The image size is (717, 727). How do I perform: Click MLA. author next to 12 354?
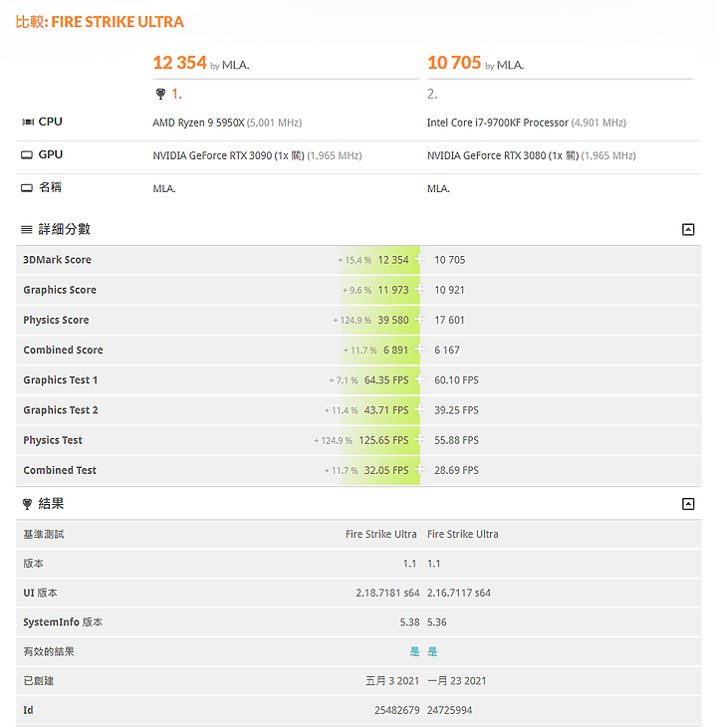(x=235, y=65)
